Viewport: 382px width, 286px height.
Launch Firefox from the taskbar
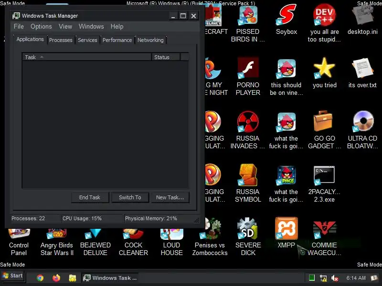tap(56, 278)
